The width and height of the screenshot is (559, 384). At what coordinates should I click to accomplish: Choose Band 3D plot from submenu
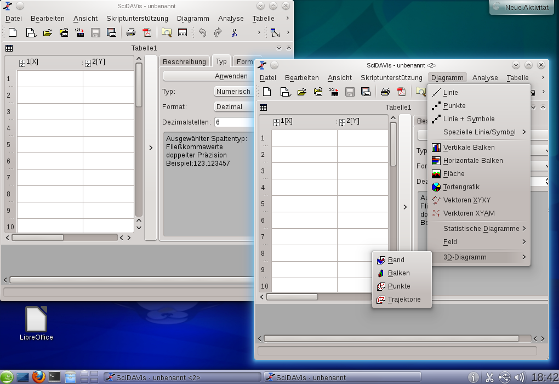pos(402,260)
